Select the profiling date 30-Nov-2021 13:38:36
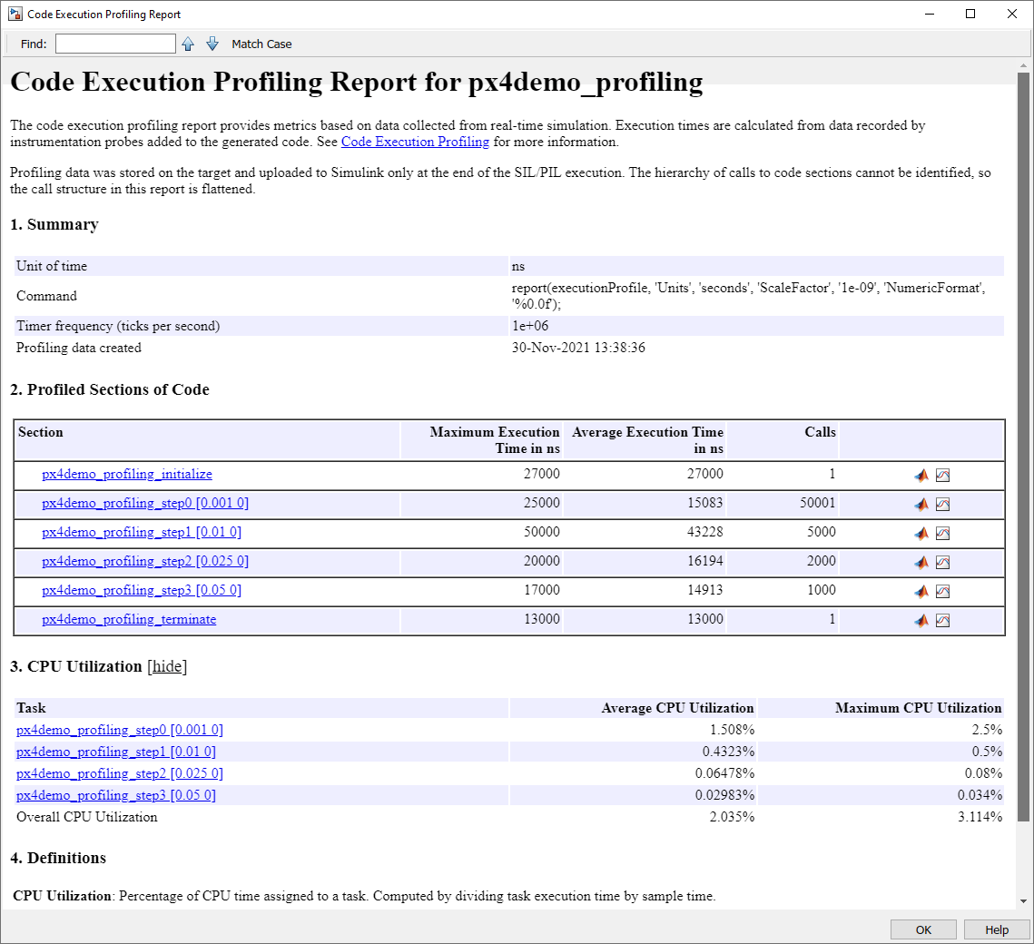The height and width of the screenshot is (944, 1034). [x=578, y=348]
